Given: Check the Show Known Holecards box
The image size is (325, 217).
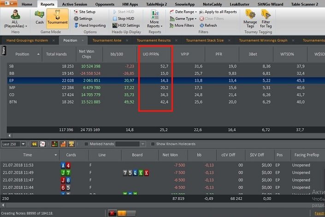Looking at the screenshot, I should point(154,144).
